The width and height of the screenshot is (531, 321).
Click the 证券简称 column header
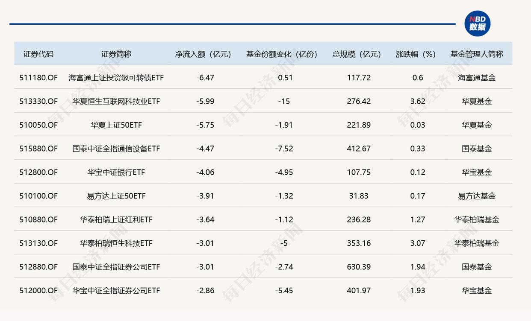(x=116, y=54)
